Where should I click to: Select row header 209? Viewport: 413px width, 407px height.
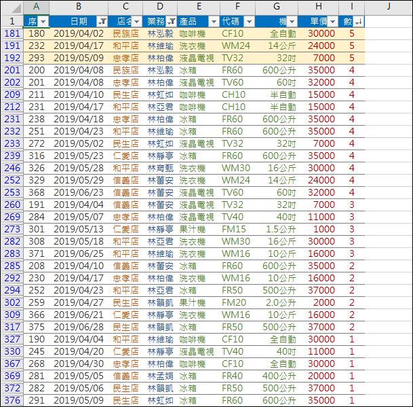tap(12, 94)
